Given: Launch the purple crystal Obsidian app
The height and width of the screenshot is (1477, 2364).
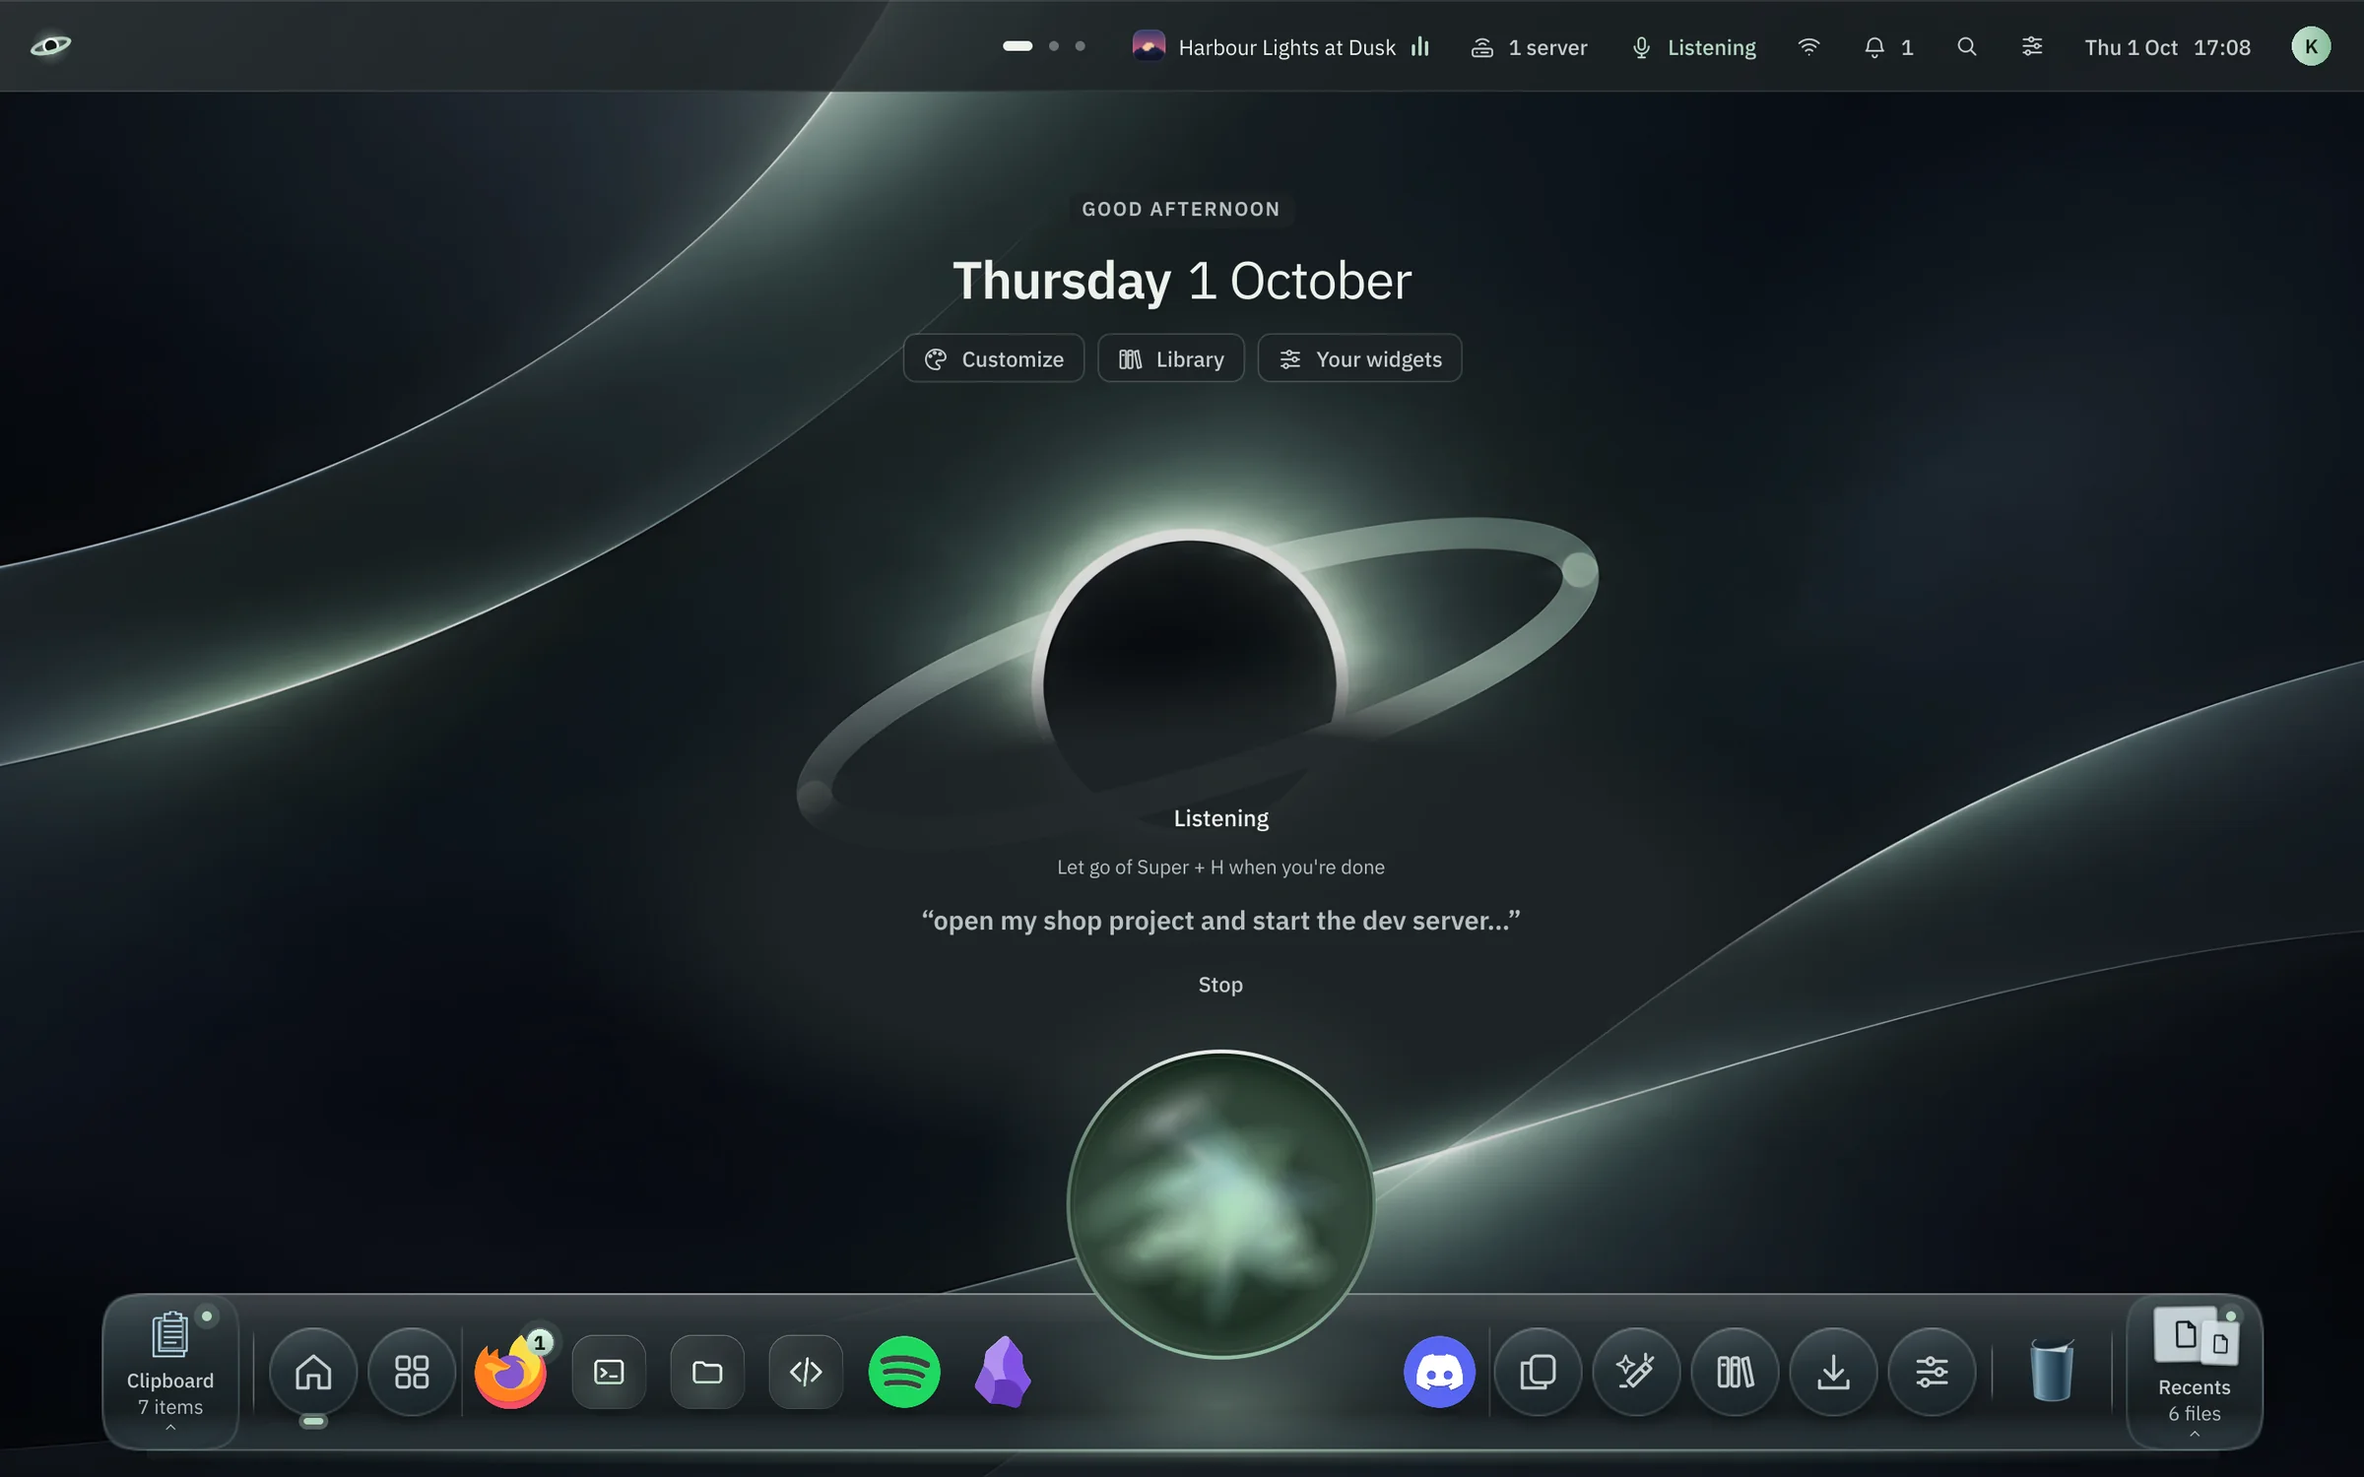Looking at the screenshot, I should 1003,1372.
